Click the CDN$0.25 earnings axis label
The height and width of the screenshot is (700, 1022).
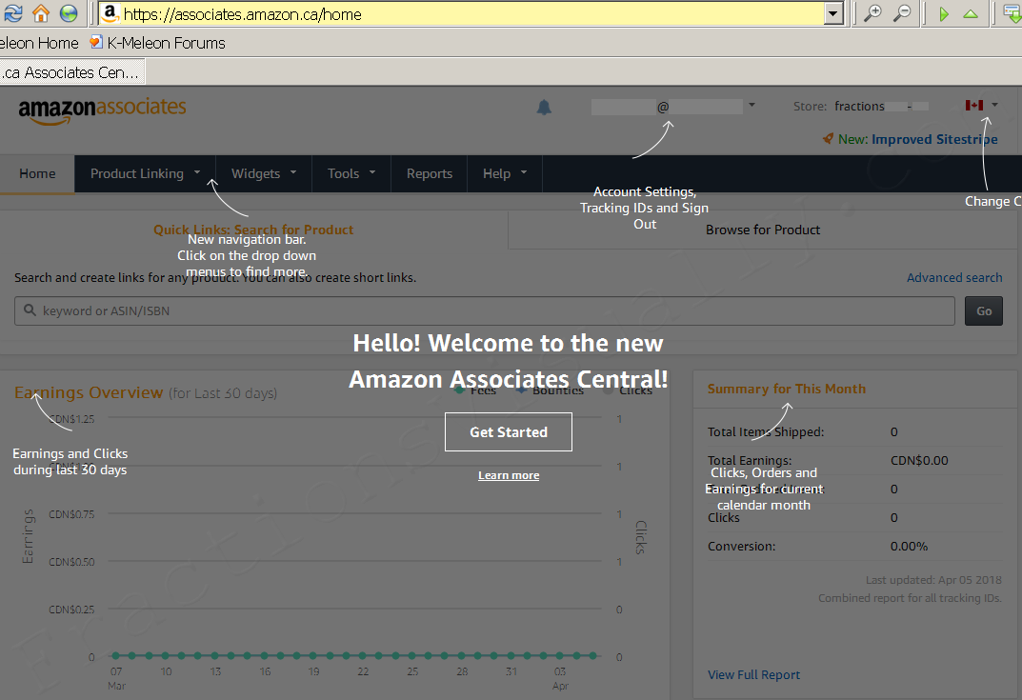[71, 610]
